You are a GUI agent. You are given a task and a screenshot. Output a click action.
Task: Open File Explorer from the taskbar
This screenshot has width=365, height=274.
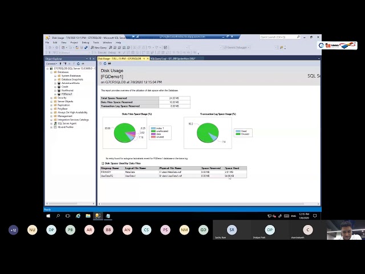88,216
